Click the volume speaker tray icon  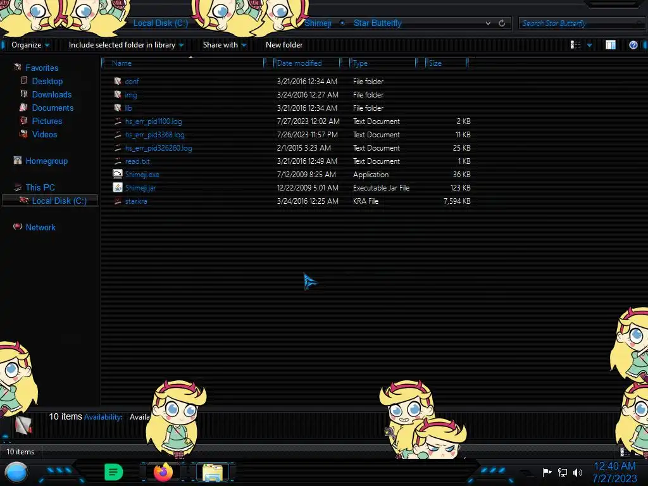click(578, 472)
